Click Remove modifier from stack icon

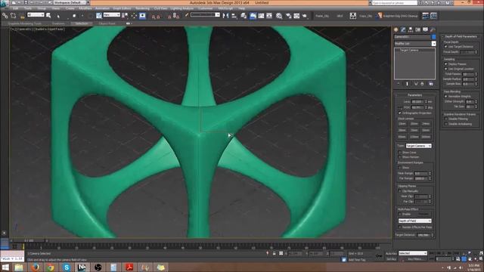tap(422, 84)
